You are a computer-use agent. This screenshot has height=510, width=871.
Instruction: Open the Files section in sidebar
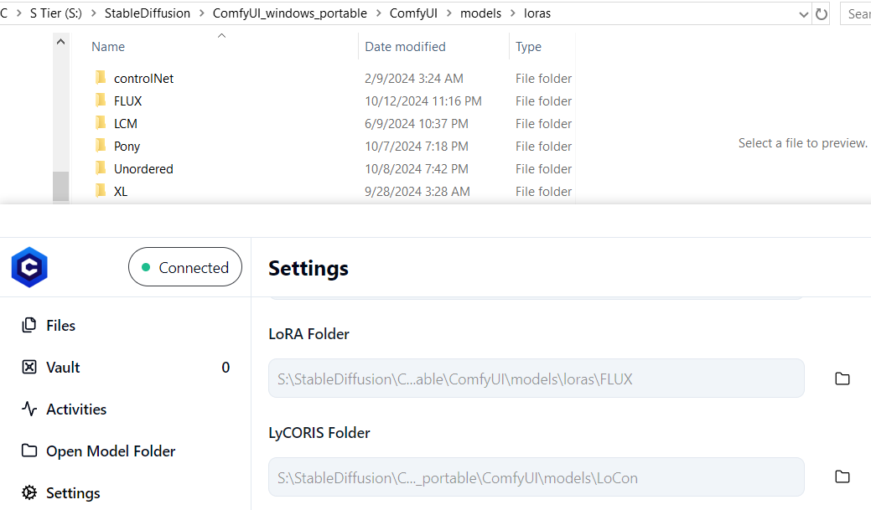click(x=60, y=326)
